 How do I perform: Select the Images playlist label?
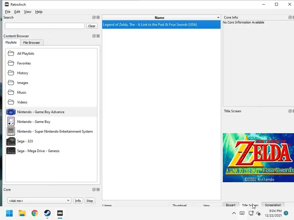pyautogui.click(x=23, y=83)
